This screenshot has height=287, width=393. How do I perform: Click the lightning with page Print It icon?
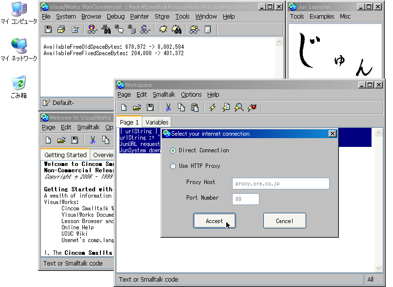click(226, 107)
